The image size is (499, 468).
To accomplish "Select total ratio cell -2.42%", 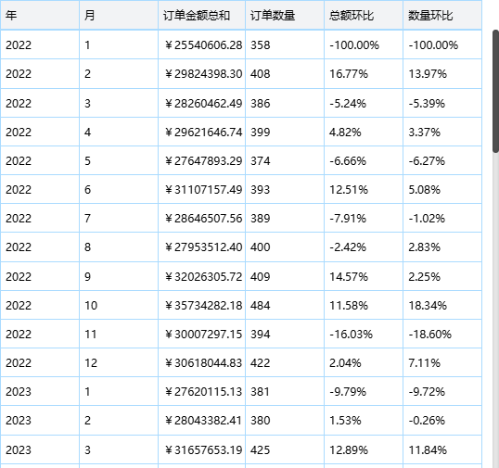I will point(364,247).
